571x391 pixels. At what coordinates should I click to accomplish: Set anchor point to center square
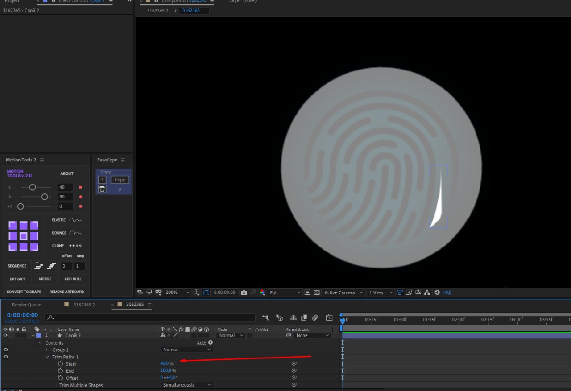[x=23, y=236]
